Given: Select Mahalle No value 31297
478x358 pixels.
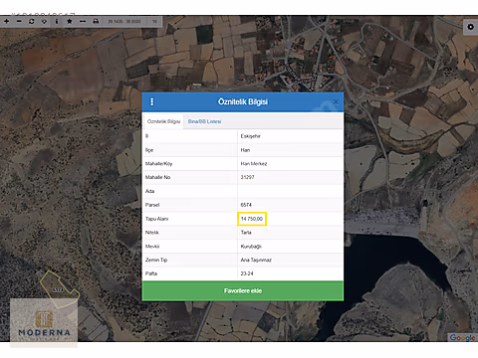Looking at the screenshot, I should [248, 177].
